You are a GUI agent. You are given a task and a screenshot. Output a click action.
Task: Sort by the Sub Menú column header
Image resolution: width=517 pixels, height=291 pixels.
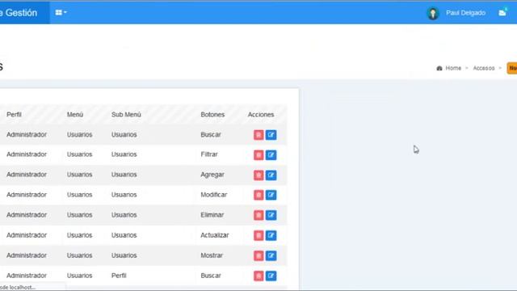tap(126, 115)
